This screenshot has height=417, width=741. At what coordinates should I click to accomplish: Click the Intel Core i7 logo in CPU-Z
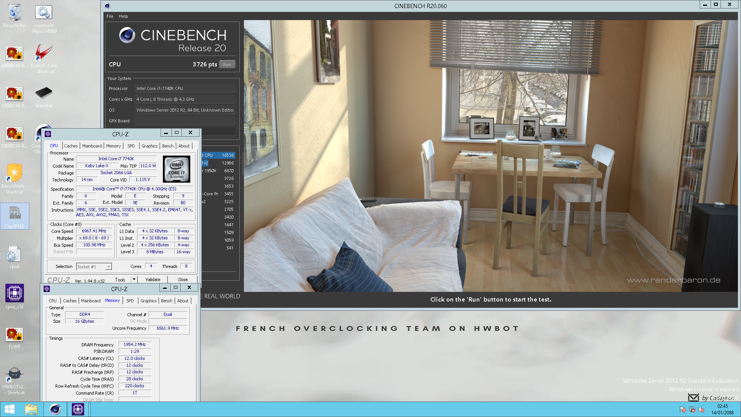[176, 169]
